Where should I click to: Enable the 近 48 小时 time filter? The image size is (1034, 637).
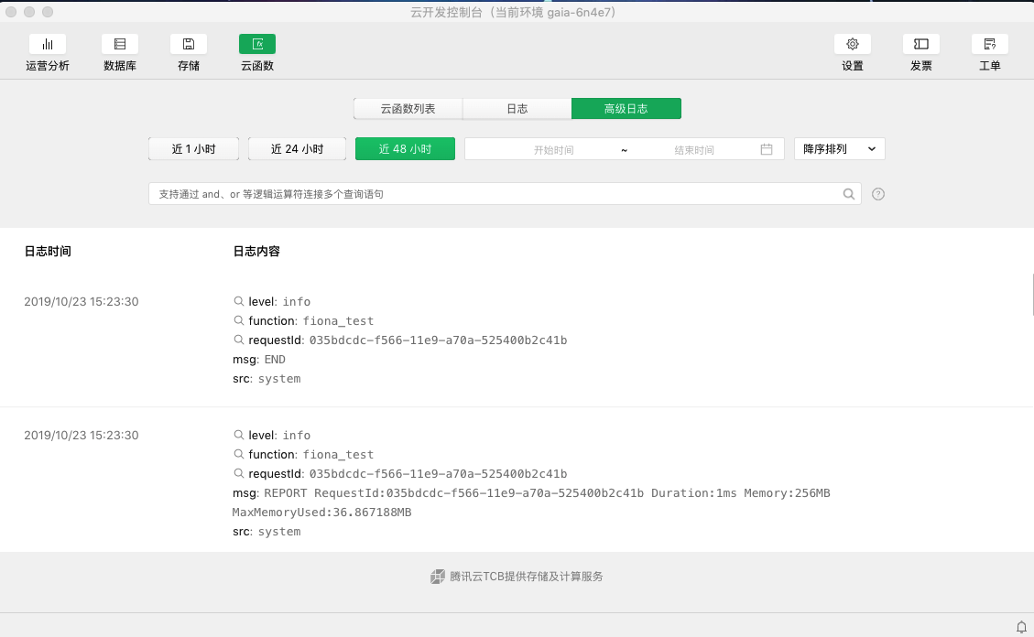coord(405,148)
